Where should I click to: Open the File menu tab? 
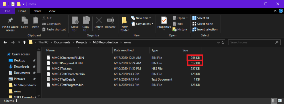coord(7,11)
